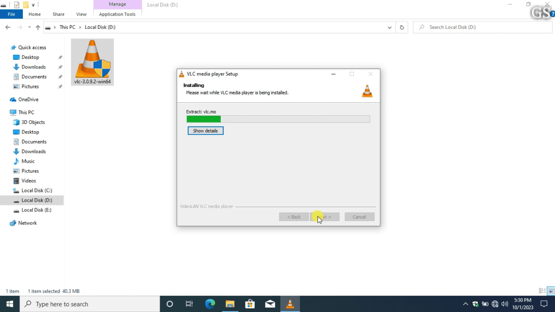Open the Application Tools tab
This screenshot has height=312, width=555.
pyautogui.click(x=117, y=14)
